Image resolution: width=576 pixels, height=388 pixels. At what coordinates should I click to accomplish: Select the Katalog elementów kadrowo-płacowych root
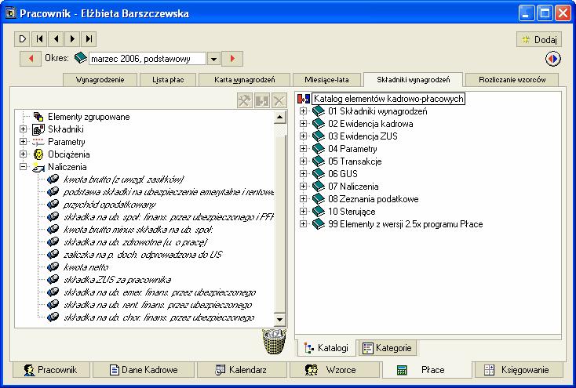tap(388, 99)
